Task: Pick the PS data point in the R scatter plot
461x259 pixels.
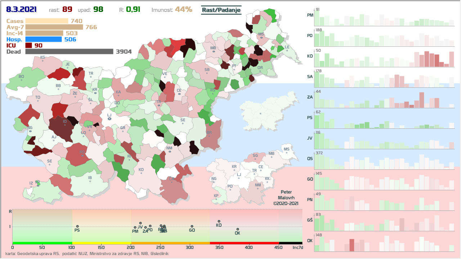Action: 77,226
